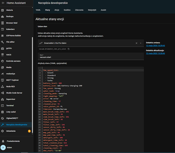Viewport: 175px width, 153px height.
Task: Click the Listy zadań clipboard icon
Action: pos(2,112)
